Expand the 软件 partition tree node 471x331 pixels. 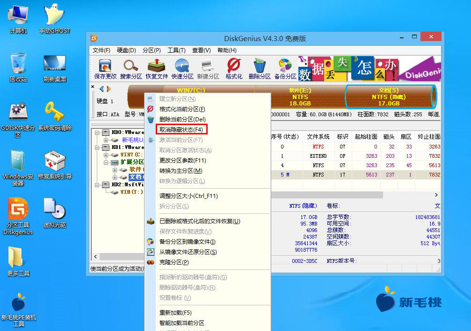coord(115,170)
